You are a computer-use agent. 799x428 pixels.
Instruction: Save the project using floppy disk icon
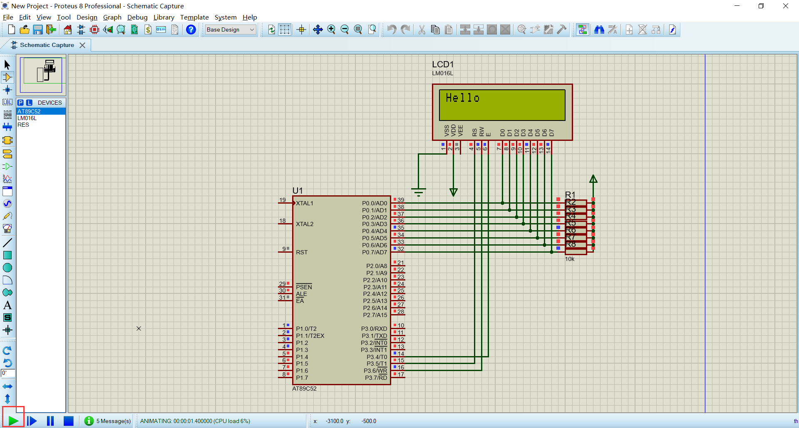[38, 30]
